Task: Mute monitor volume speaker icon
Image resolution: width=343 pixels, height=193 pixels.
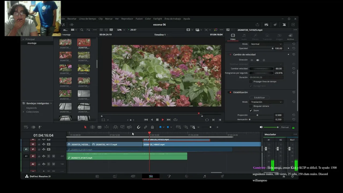Action: click(x=261, y=127)
